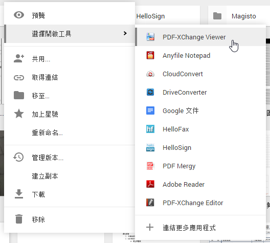Viewport: 270px width, 243px height.
Task: Click the history clock icon beside 管理版本
Action: tap(18, 157)
